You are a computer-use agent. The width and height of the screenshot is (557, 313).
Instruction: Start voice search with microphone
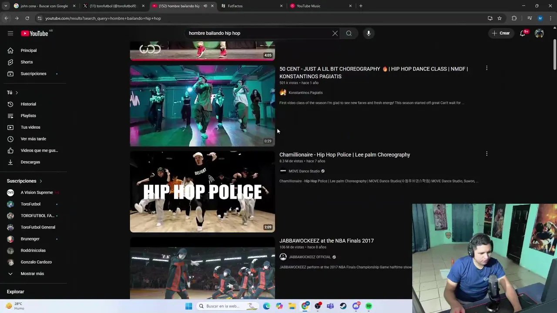(x=369, y=33)
